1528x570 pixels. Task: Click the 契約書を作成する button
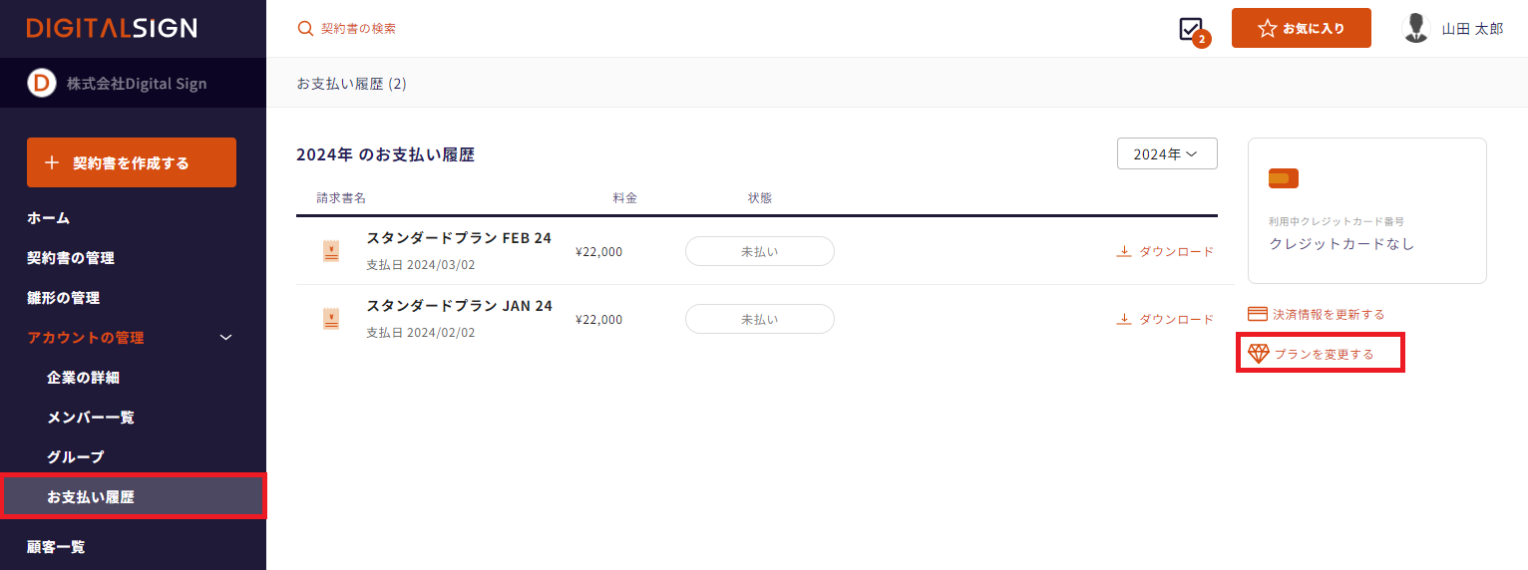(x=132, y=162)
